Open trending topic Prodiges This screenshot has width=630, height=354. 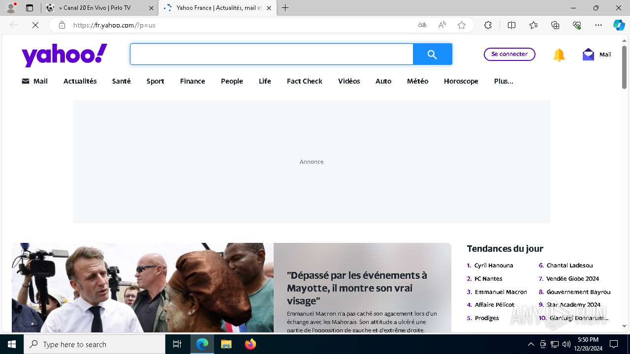[x=487, y=318]
